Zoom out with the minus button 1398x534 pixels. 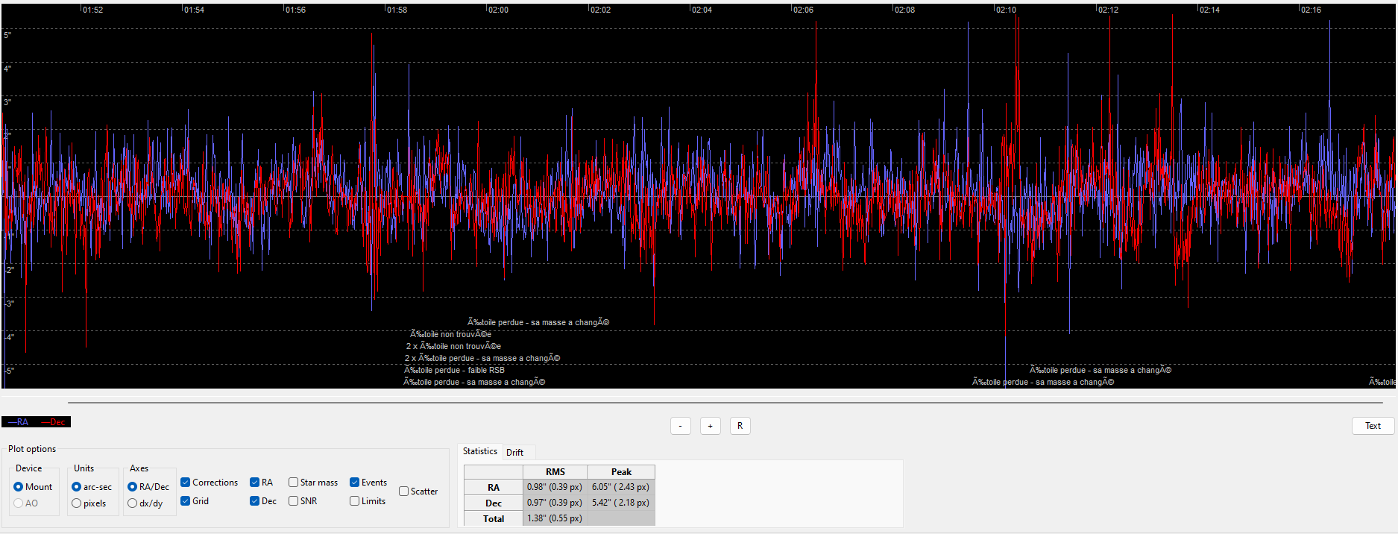pyautogui.click(x=680, y=426)
